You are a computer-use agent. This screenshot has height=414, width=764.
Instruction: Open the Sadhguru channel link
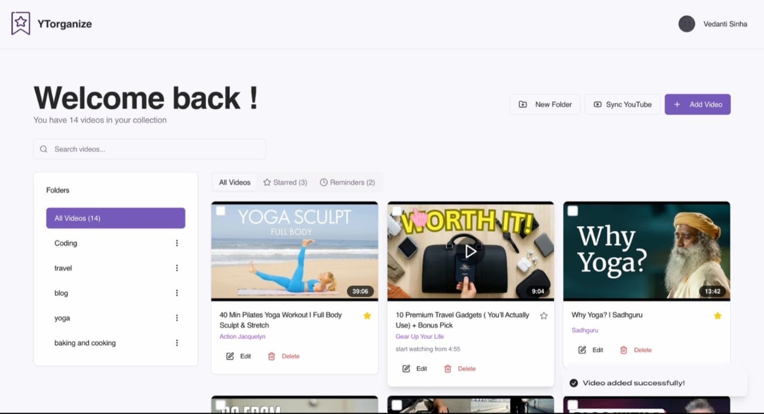[585, 330]
